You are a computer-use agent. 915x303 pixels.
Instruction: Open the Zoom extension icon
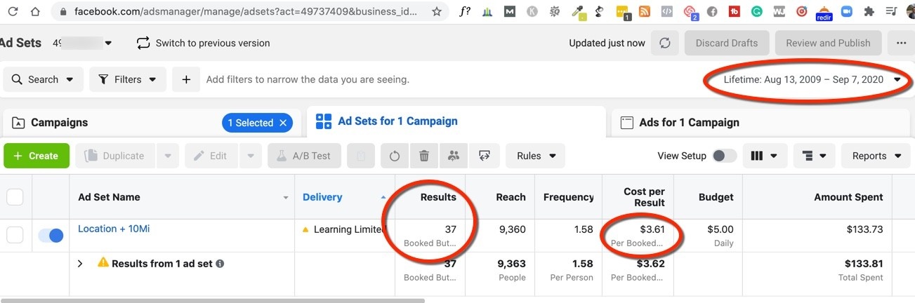tap(846, 12)
